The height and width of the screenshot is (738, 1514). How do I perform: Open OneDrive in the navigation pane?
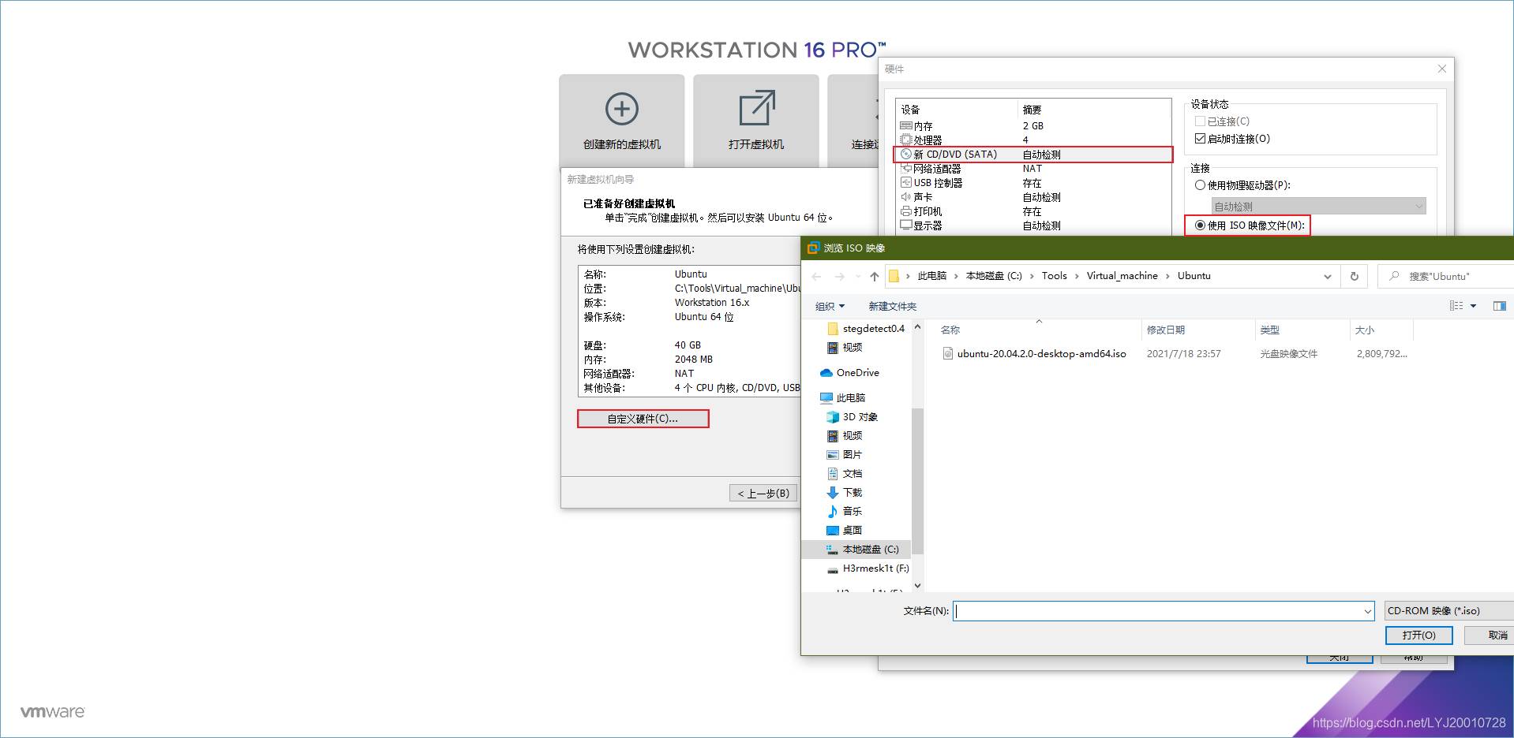[850, 372]
